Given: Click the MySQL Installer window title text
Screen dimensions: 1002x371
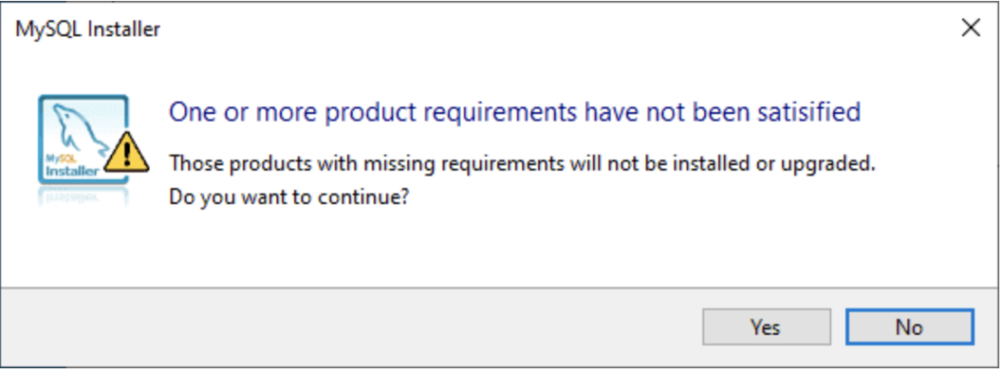Looking at the screenshot, I should (88, 30).
